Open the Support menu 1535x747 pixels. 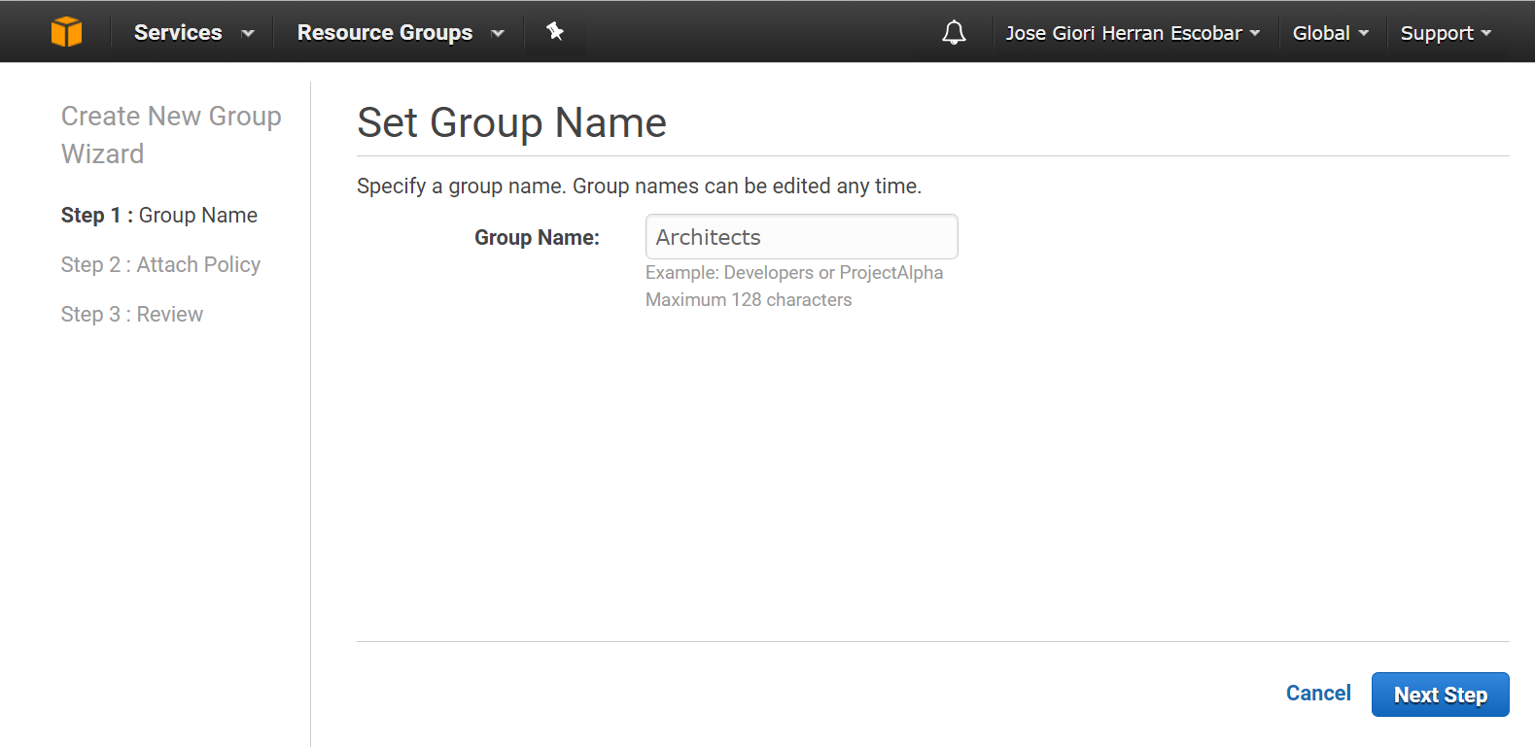[x=1446, y=33]
